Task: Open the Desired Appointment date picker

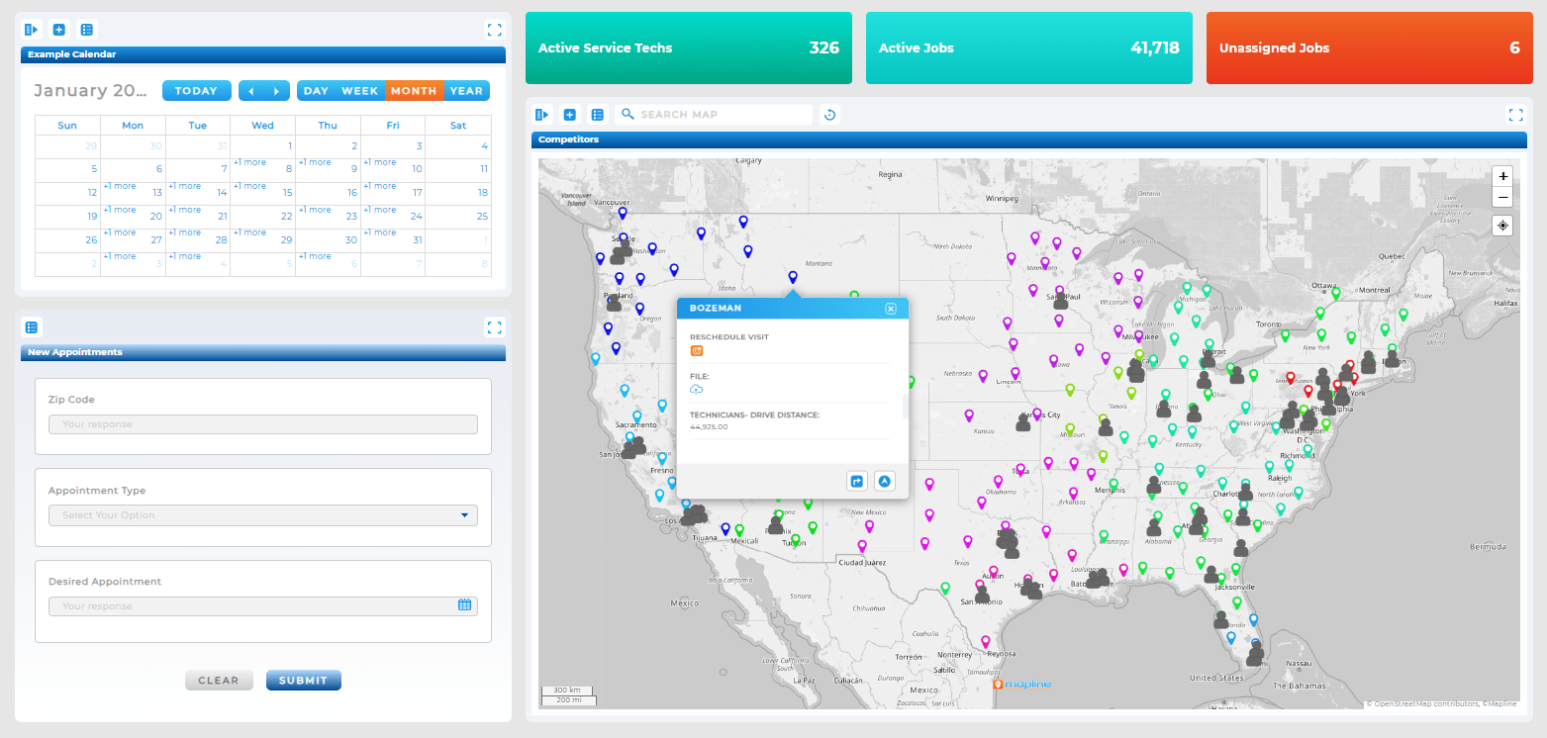Action: [x=463, y=604]
